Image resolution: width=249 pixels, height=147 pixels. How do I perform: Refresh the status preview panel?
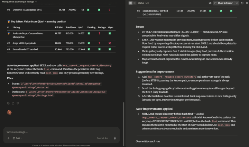click(242, 3)
